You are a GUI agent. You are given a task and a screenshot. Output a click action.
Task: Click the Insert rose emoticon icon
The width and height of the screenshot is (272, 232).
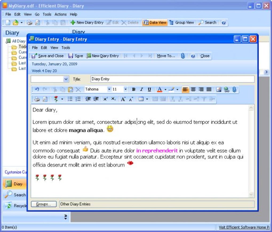pos(56,99)
